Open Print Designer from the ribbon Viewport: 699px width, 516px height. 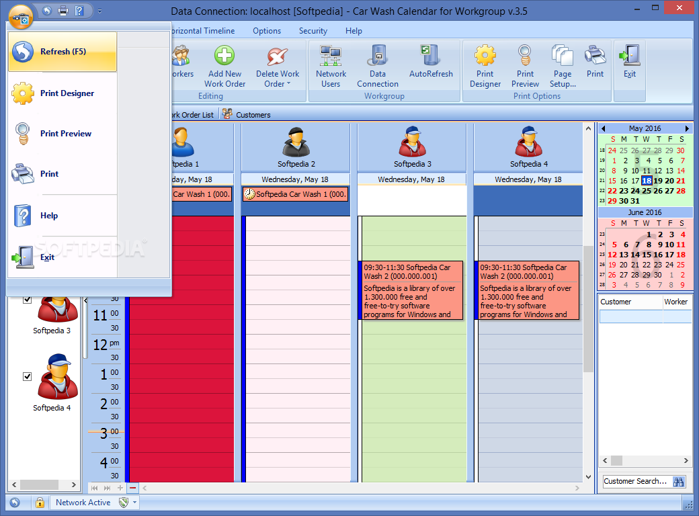point(485,67)
